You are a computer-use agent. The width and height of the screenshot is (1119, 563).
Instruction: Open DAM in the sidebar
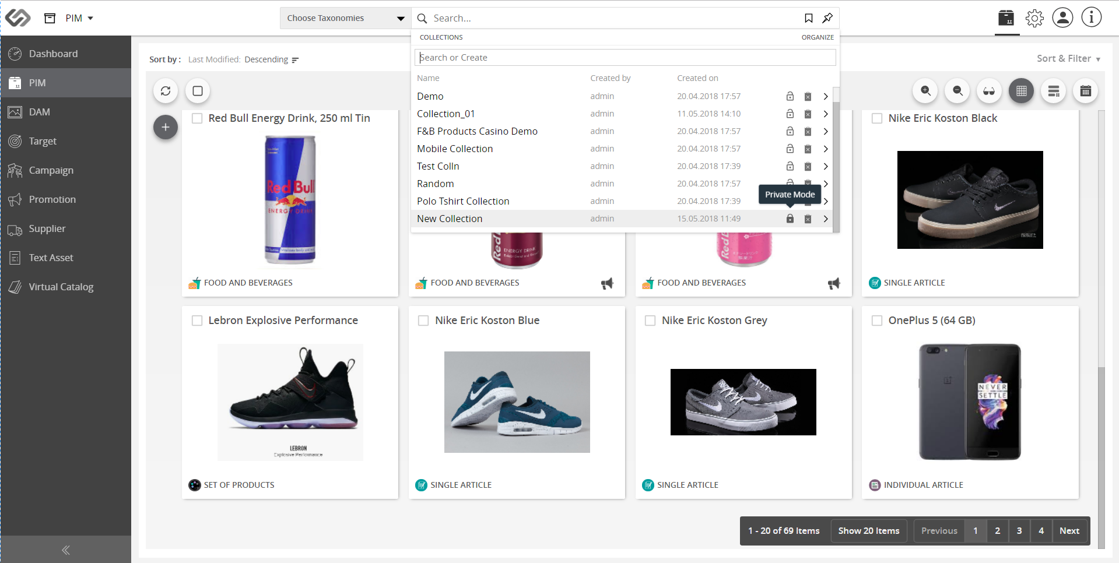(65, 112)
